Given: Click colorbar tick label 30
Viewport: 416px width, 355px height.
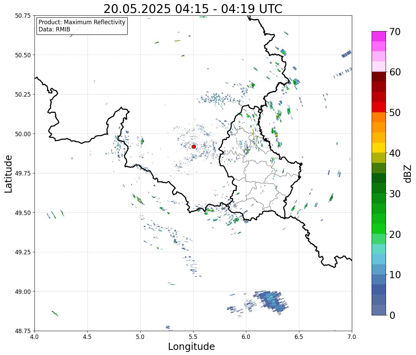Looking at the screenshot, I should (x=395, y=194).
